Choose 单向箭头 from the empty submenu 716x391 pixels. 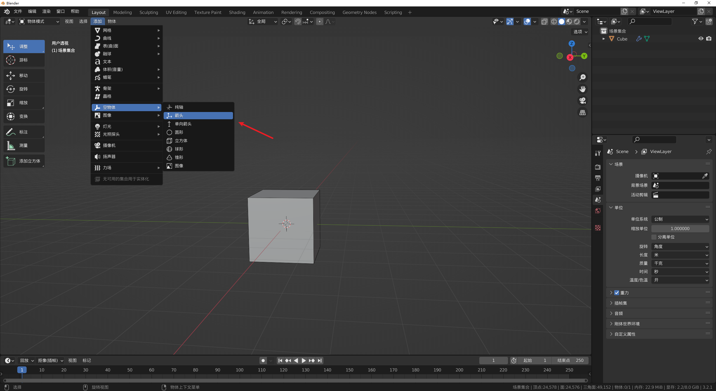183,124
